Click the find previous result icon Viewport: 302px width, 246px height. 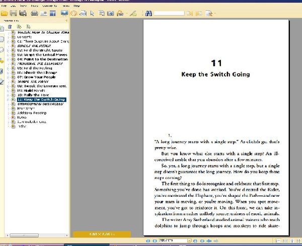(190, 14)
